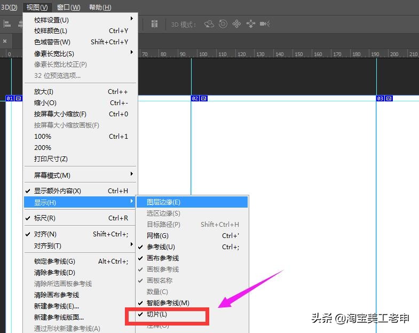Expand the 屏幕模式(M) submenu
Viewport: 419px width, 333px height.
(81, 176)
